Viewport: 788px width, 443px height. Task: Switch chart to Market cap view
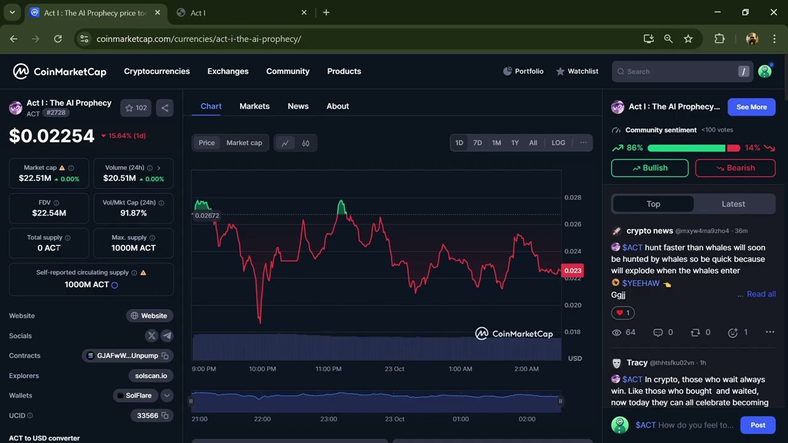coord(244,143)
